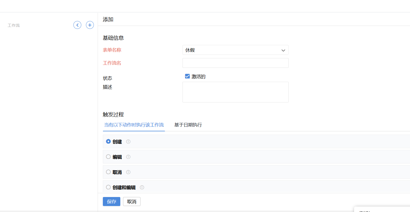410x212 pixels.
Task: Select the 当有以下动作时执行该工作流 tab
Action: click(134, 125)
